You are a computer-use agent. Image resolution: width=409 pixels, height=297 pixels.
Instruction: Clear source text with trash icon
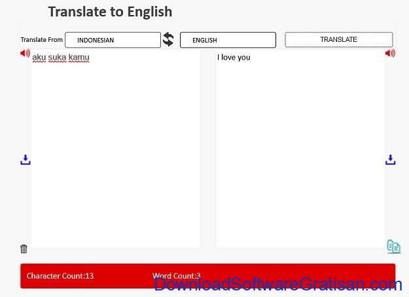(x=24, y=249)
